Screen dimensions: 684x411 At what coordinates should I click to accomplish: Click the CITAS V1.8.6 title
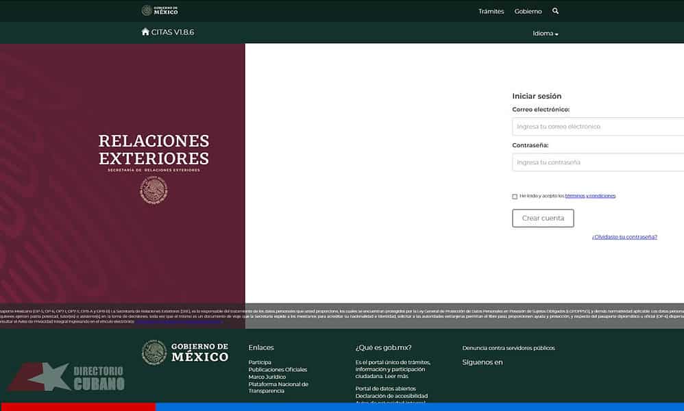[x=172, y=32]
